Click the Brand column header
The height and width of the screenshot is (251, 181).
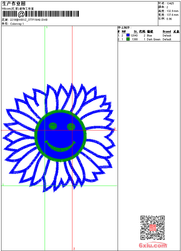coord(167,31)
